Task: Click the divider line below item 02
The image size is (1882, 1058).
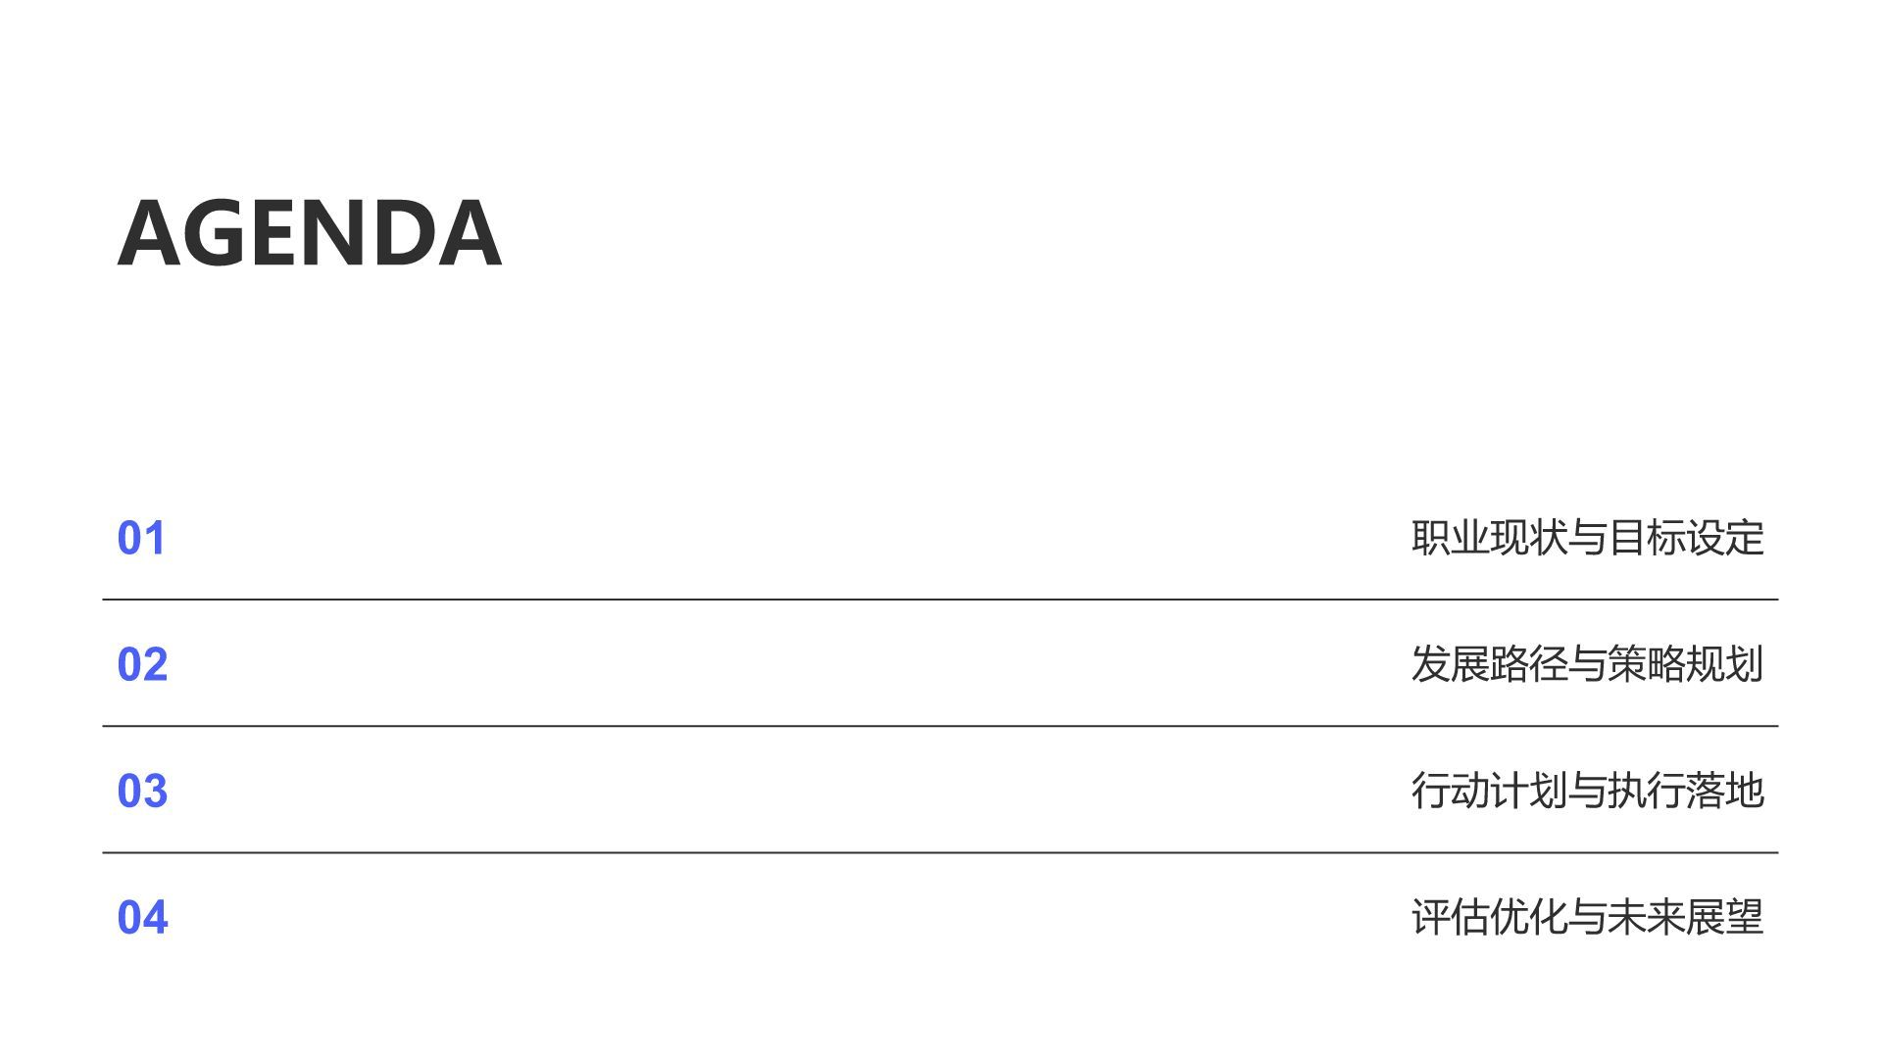Action: [x=940, y=726]
